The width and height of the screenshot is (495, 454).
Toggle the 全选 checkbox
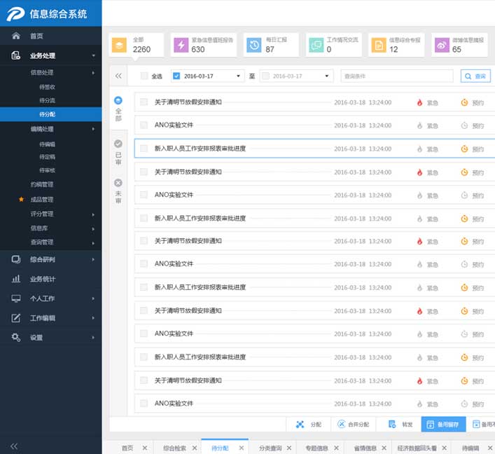coord(144,76)
